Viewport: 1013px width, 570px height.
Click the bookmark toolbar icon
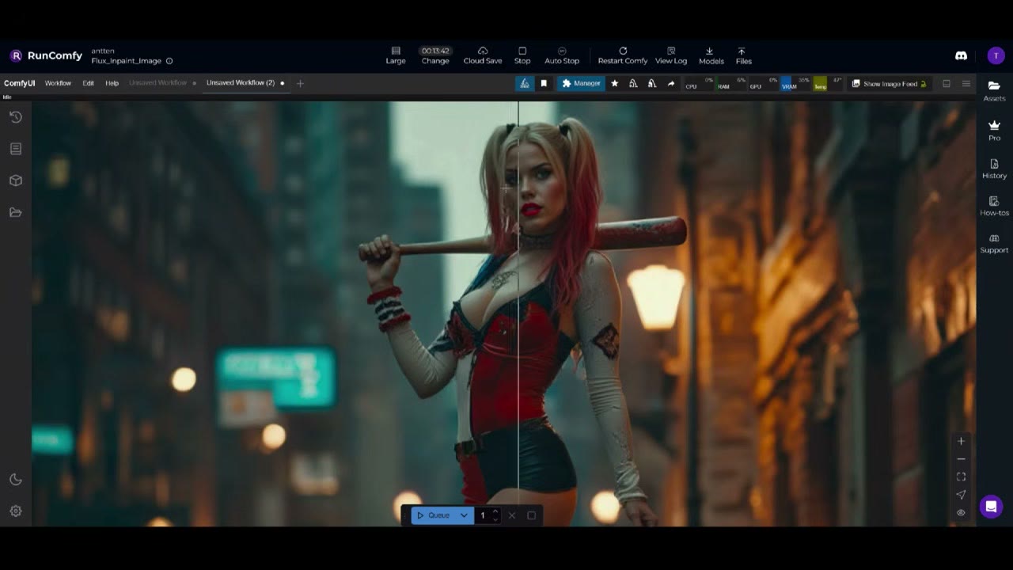point(544,83)
